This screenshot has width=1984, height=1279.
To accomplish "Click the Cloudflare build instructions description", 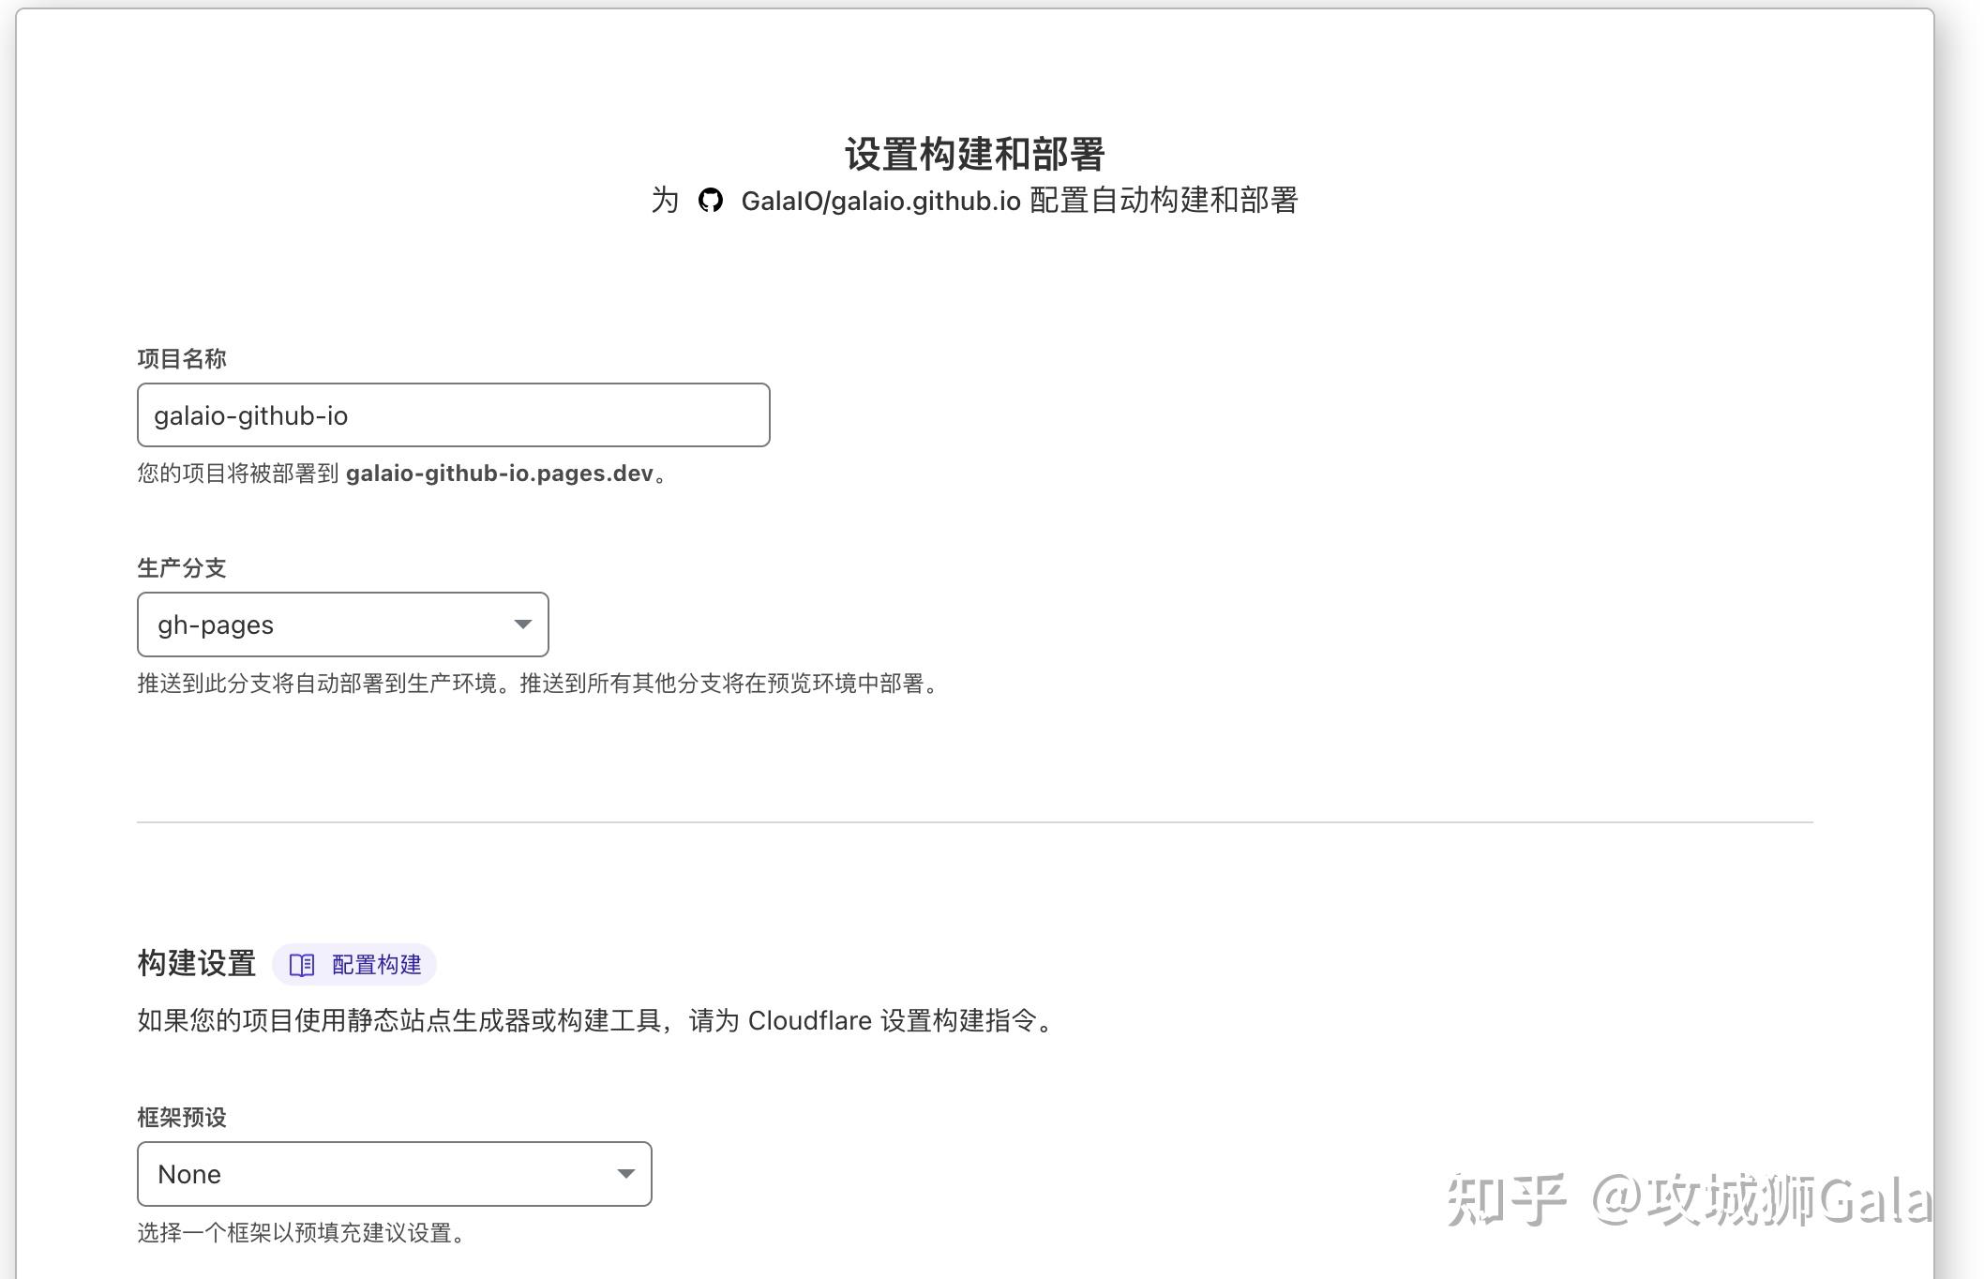I will pyautogui.click(x=594, y=1020).
